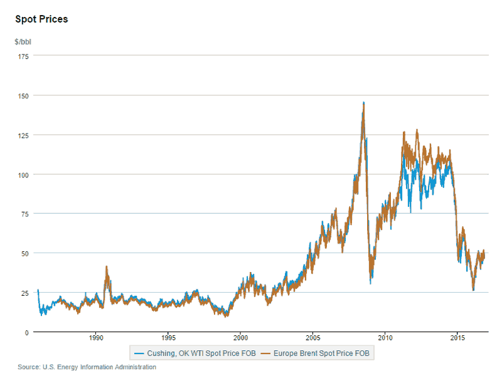Image resolution: width=502 pixels, height=376 pixels.
Task: Click the $/bbl axis unit label
Action: click(x=23, y=42)
